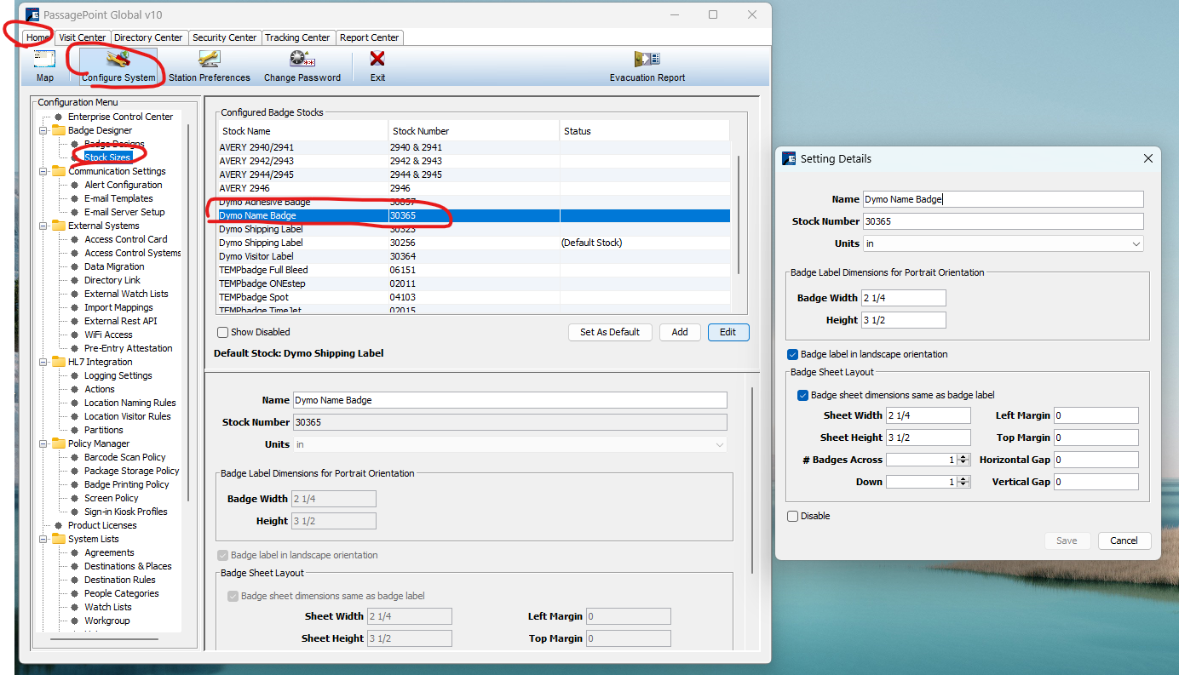Increase the Down spinner value
Viewport: 1179px width, 675px height.
963,478
